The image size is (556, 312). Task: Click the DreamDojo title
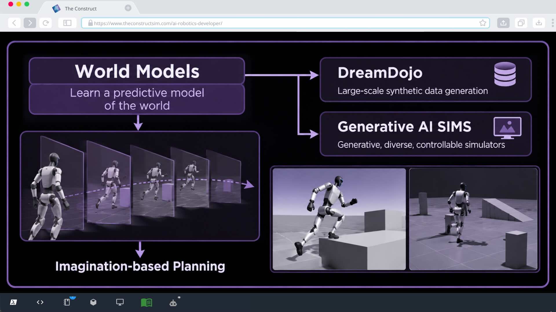(380, 73)
